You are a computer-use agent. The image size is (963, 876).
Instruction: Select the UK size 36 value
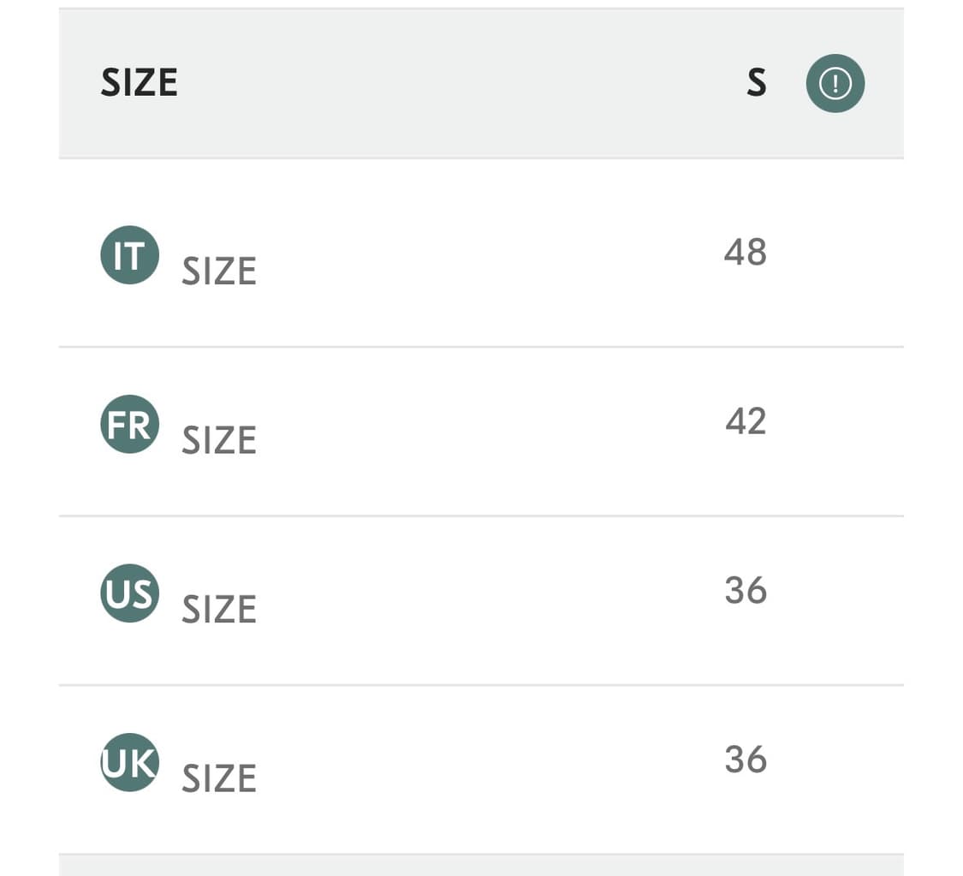tap(746, 760)
